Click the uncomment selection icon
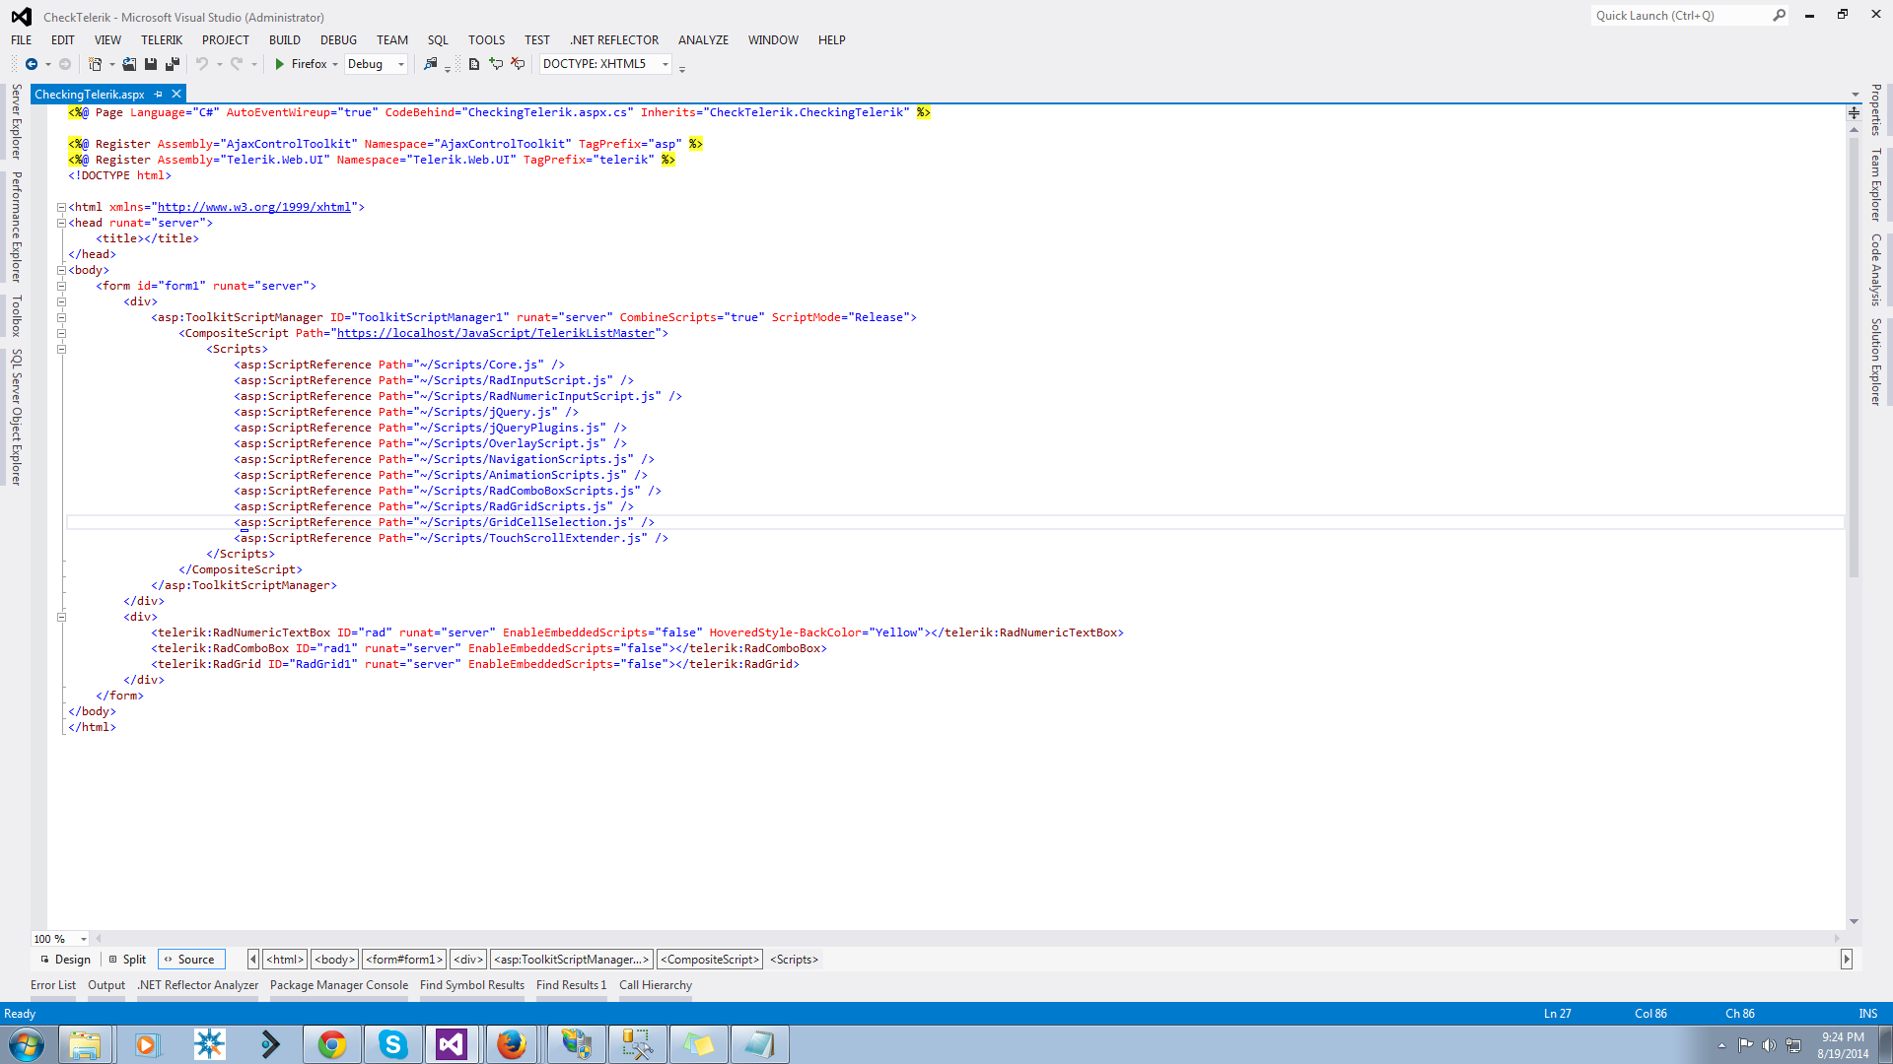 click(x=518, y=64)
